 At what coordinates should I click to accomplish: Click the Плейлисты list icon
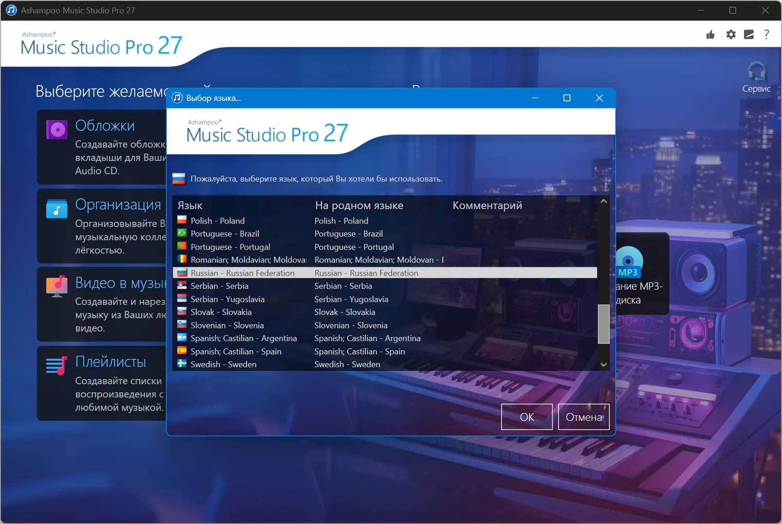(x=56, y=365)
